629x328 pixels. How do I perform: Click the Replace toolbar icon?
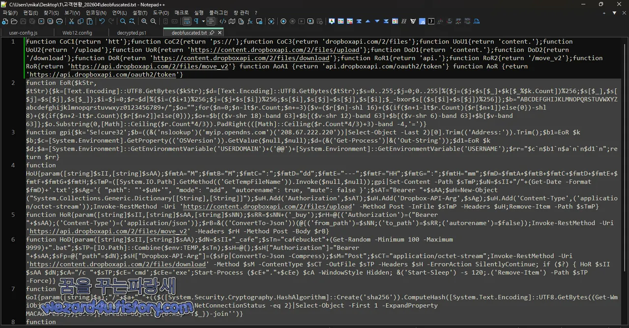point(132,22)
